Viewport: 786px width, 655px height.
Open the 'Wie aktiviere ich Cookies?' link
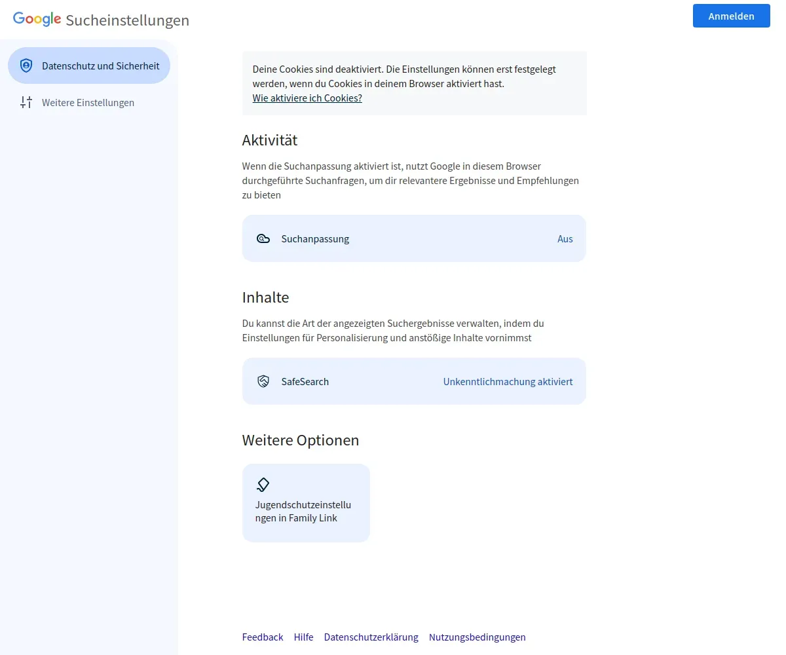307,98
